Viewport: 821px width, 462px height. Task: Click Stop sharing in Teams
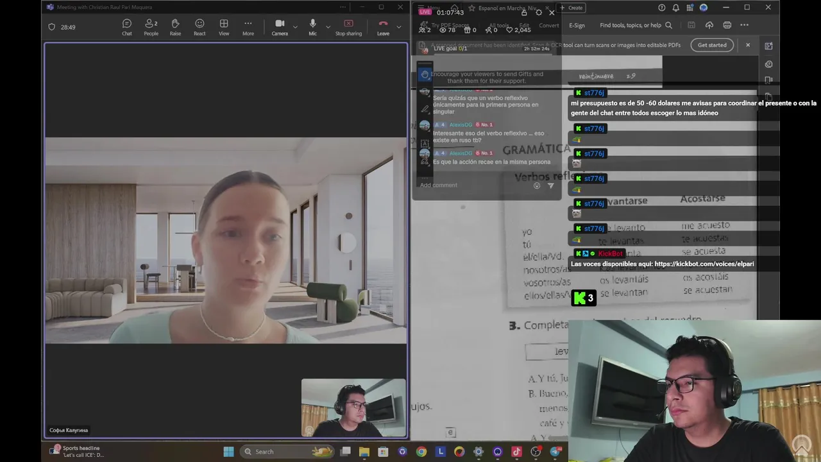click(x=348, y=27)
